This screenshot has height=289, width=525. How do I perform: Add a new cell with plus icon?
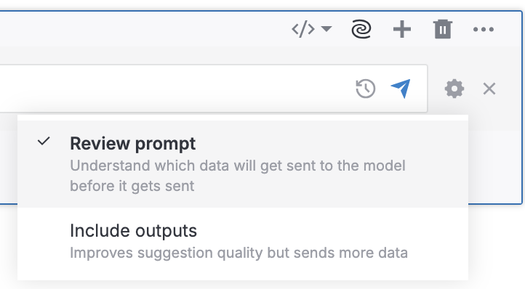coord(402,29)
